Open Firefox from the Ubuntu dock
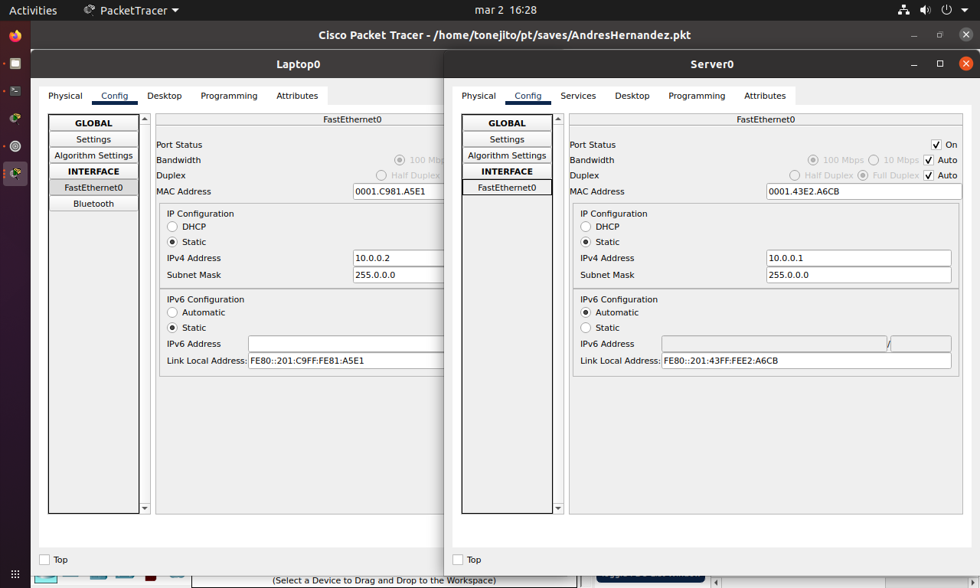Screen dimensions: 980x588 (x=15, y=36)
